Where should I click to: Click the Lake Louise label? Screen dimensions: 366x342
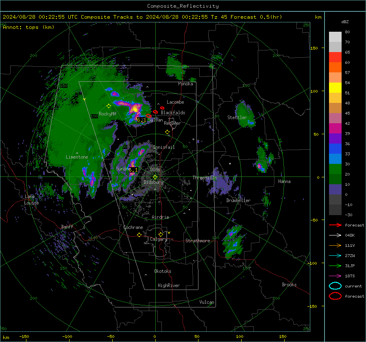[31, 200]
